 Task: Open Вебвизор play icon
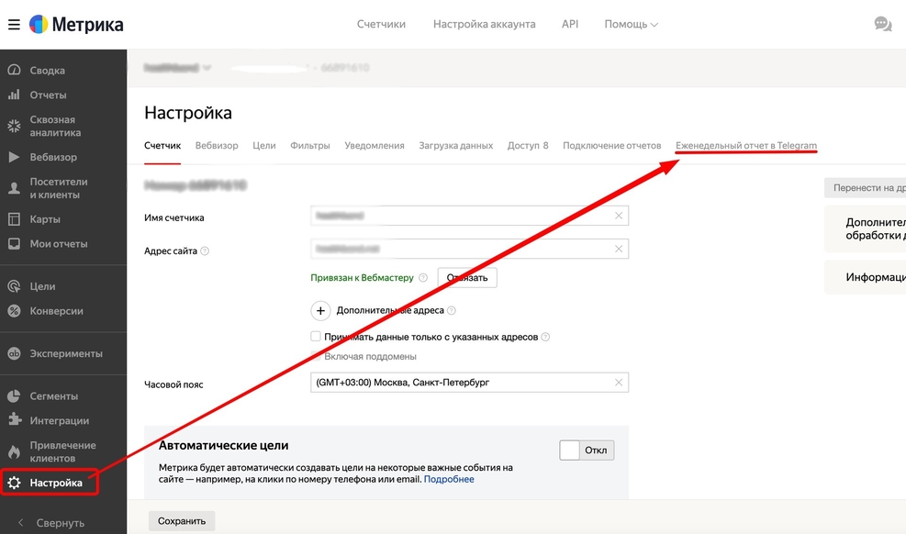point(14,157)
